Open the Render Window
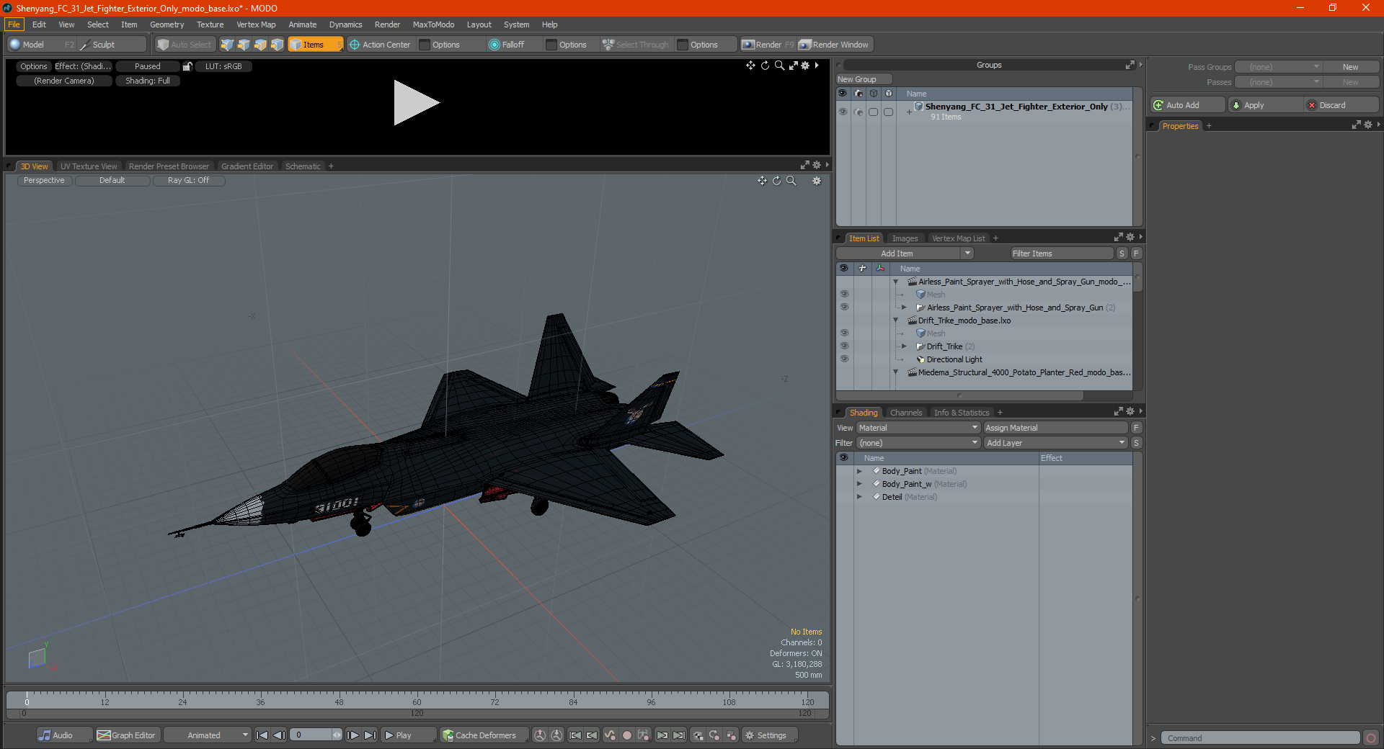The height and width of the screenshot is (749, 1384). (x=835, y=45)
